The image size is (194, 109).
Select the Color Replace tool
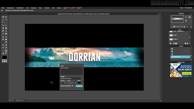pyautogui.click(x=3, y=34)
